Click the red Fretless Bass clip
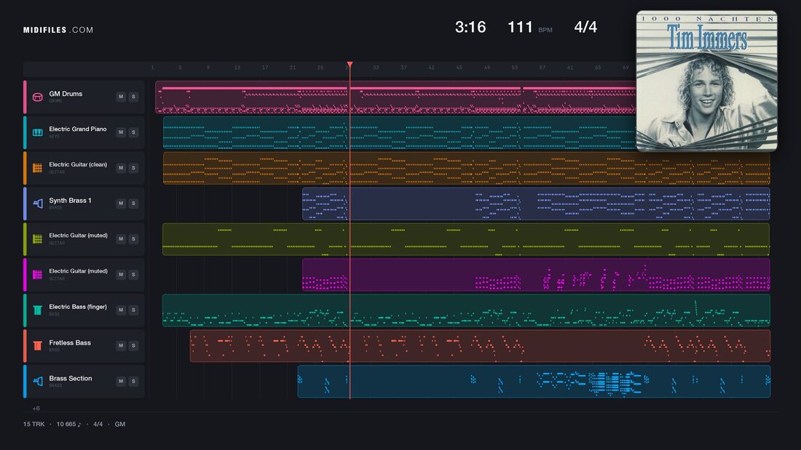801x450 pixels. (x=480, y=346)
